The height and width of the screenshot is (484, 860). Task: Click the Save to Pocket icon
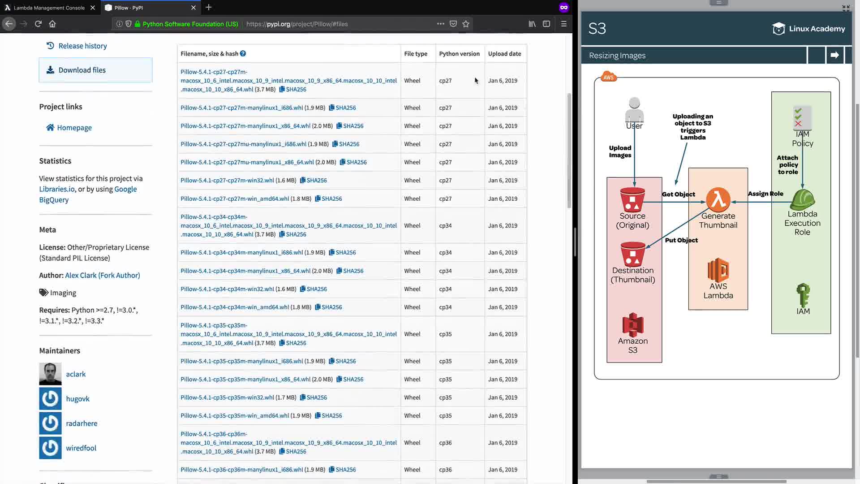pos(453,24)
